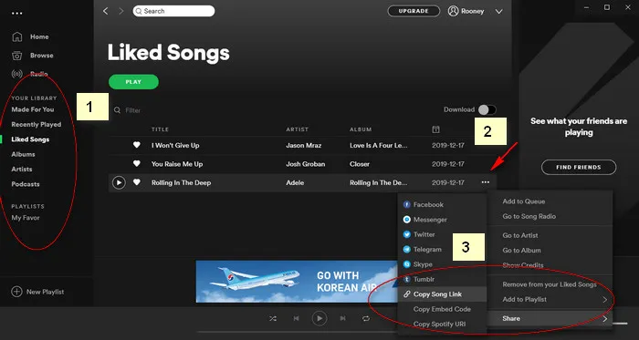The height and width of the screenshot is (340, 639).
Task: Toggle the Download switch
Action: (x=487, y=109)
